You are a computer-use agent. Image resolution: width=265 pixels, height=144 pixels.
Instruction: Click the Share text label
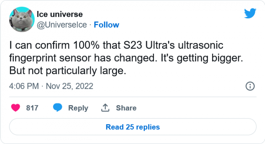click(x=126, y=108)
